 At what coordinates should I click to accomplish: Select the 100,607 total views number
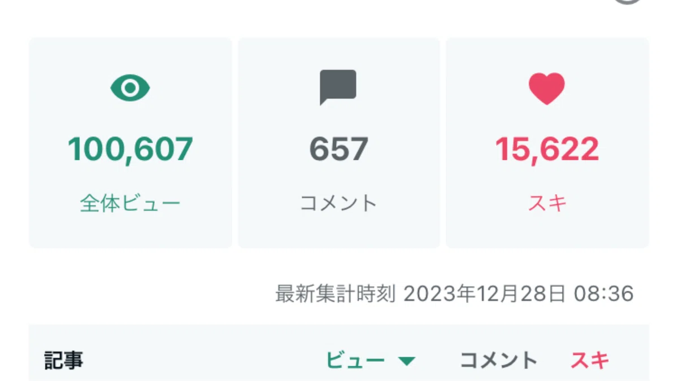coord(130,149)
